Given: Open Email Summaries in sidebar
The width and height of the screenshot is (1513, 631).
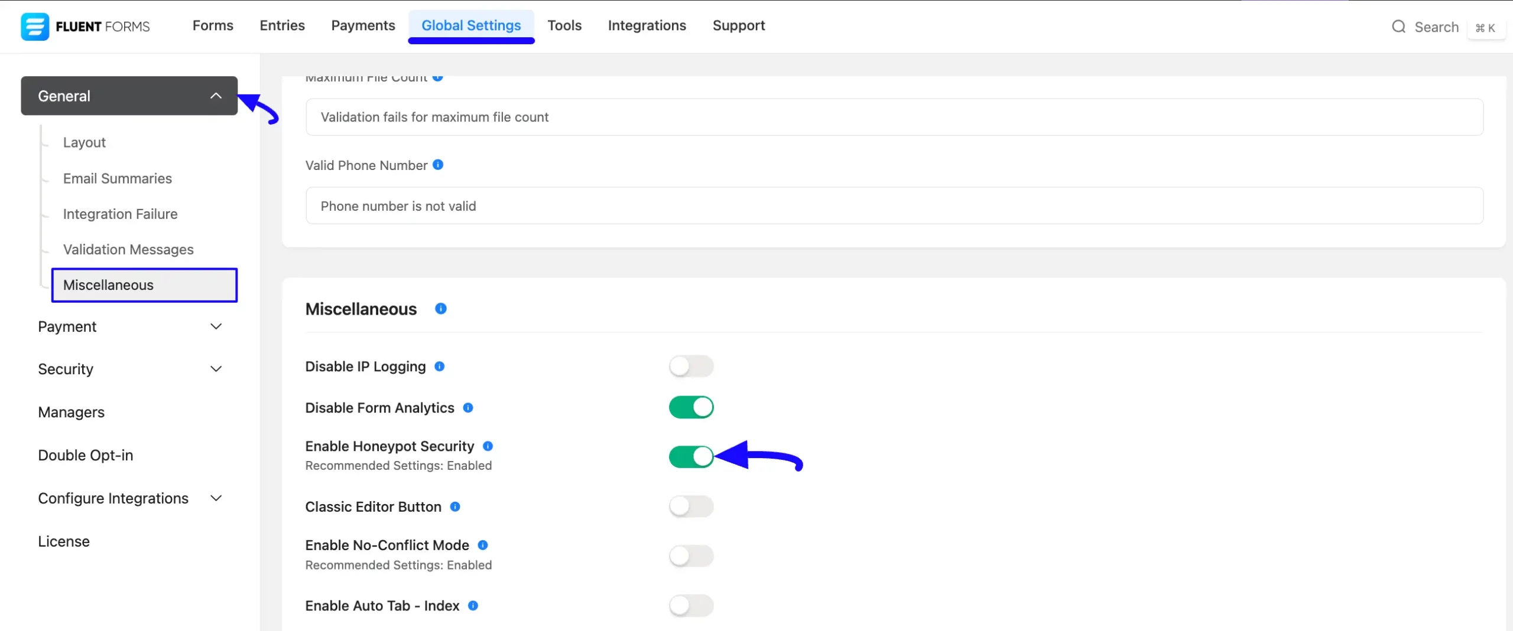Looking at the screenshot, I should click(117, 178).
